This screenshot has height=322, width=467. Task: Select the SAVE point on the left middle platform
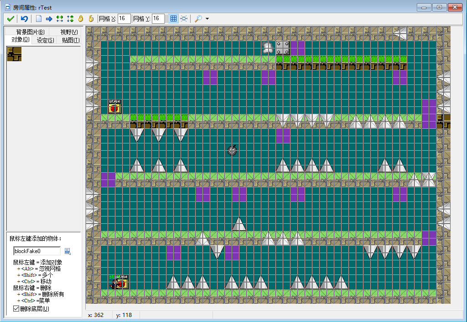click(x=114, y=107)
